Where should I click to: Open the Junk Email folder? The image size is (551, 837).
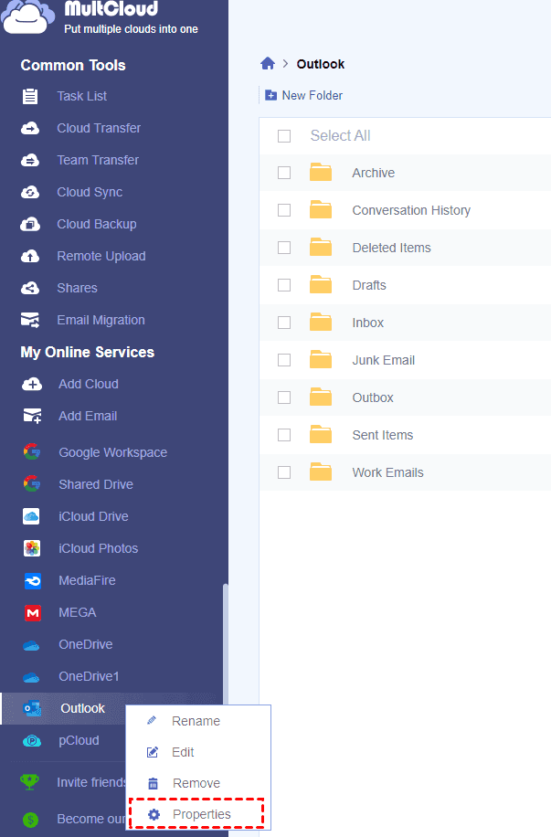click(x=384, y=360)
